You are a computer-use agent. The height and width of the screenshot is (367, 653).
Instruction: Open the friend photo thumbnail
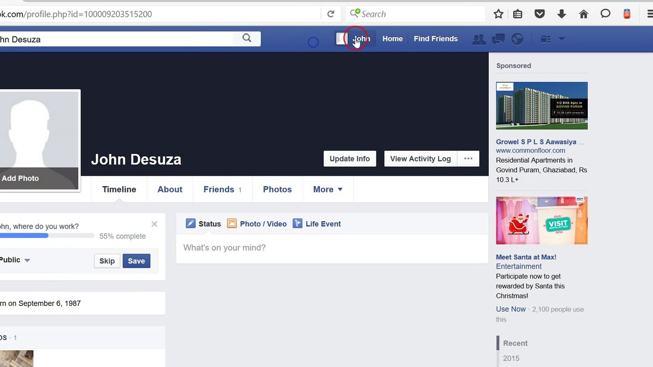pyautogui.click(x=16, y=358)
